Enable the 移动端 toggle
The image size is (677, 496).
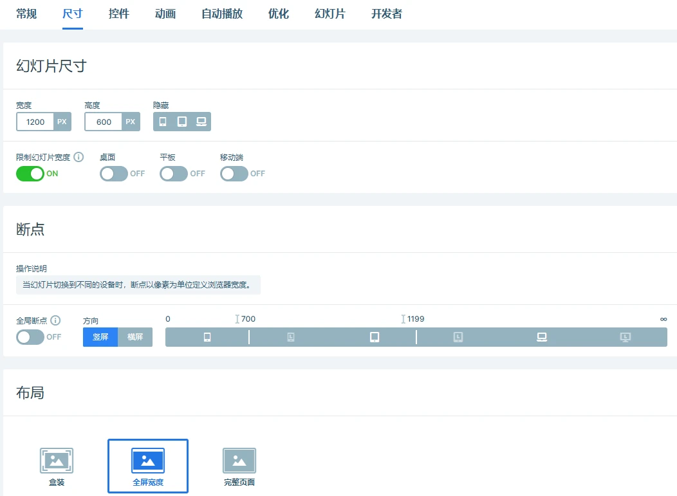pos(232,174)
